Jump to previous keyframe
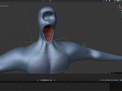Screen dimensions: 122x91 [43, 80]
